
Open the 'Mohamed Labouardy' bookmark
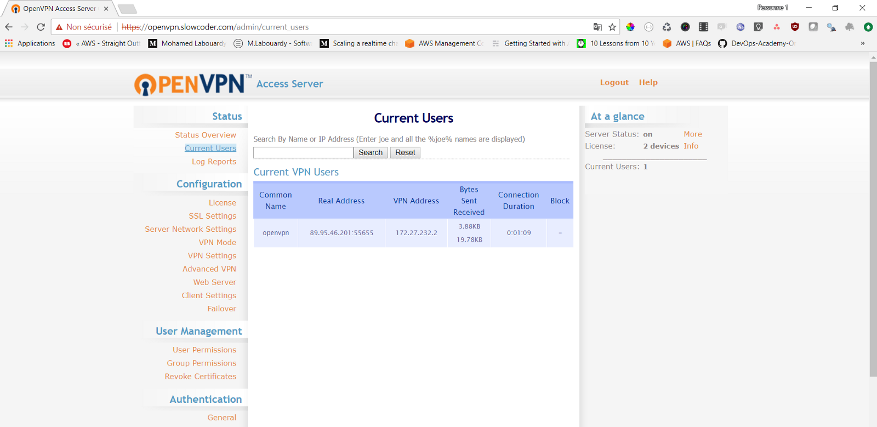pos(187,43)
